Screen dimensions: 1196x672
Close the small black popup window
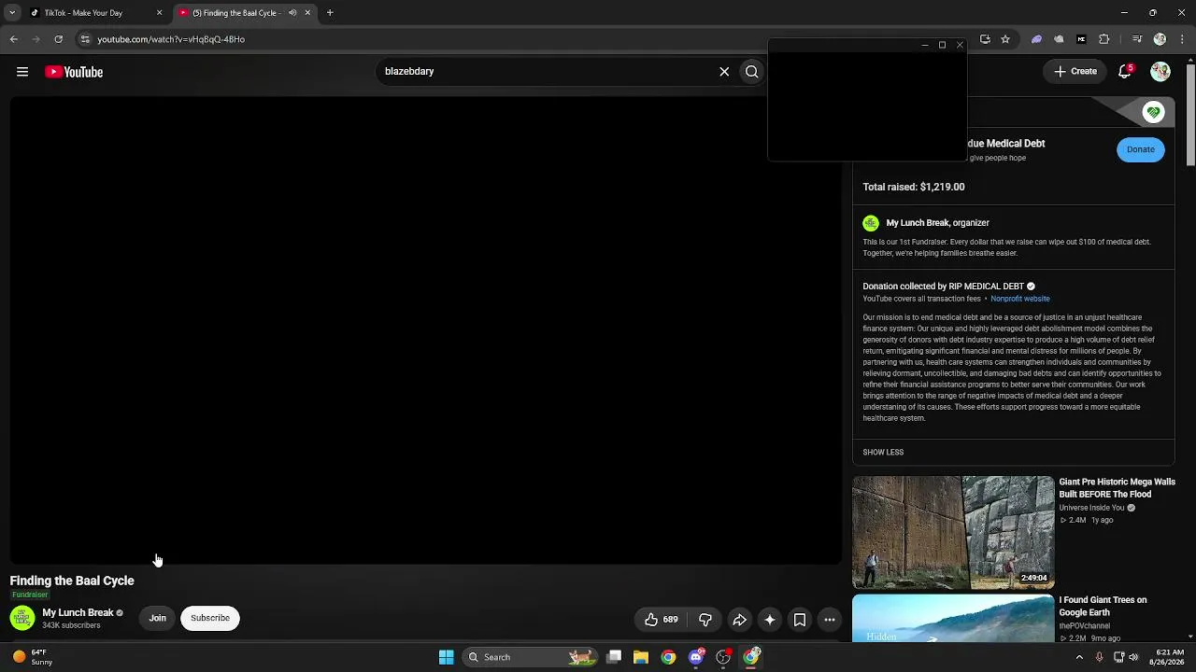pyautogui.click(x=959, y=45)
